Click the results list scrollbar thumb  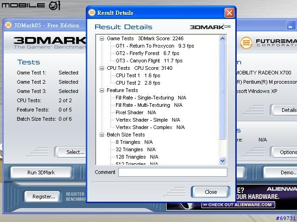pos(223,91)
